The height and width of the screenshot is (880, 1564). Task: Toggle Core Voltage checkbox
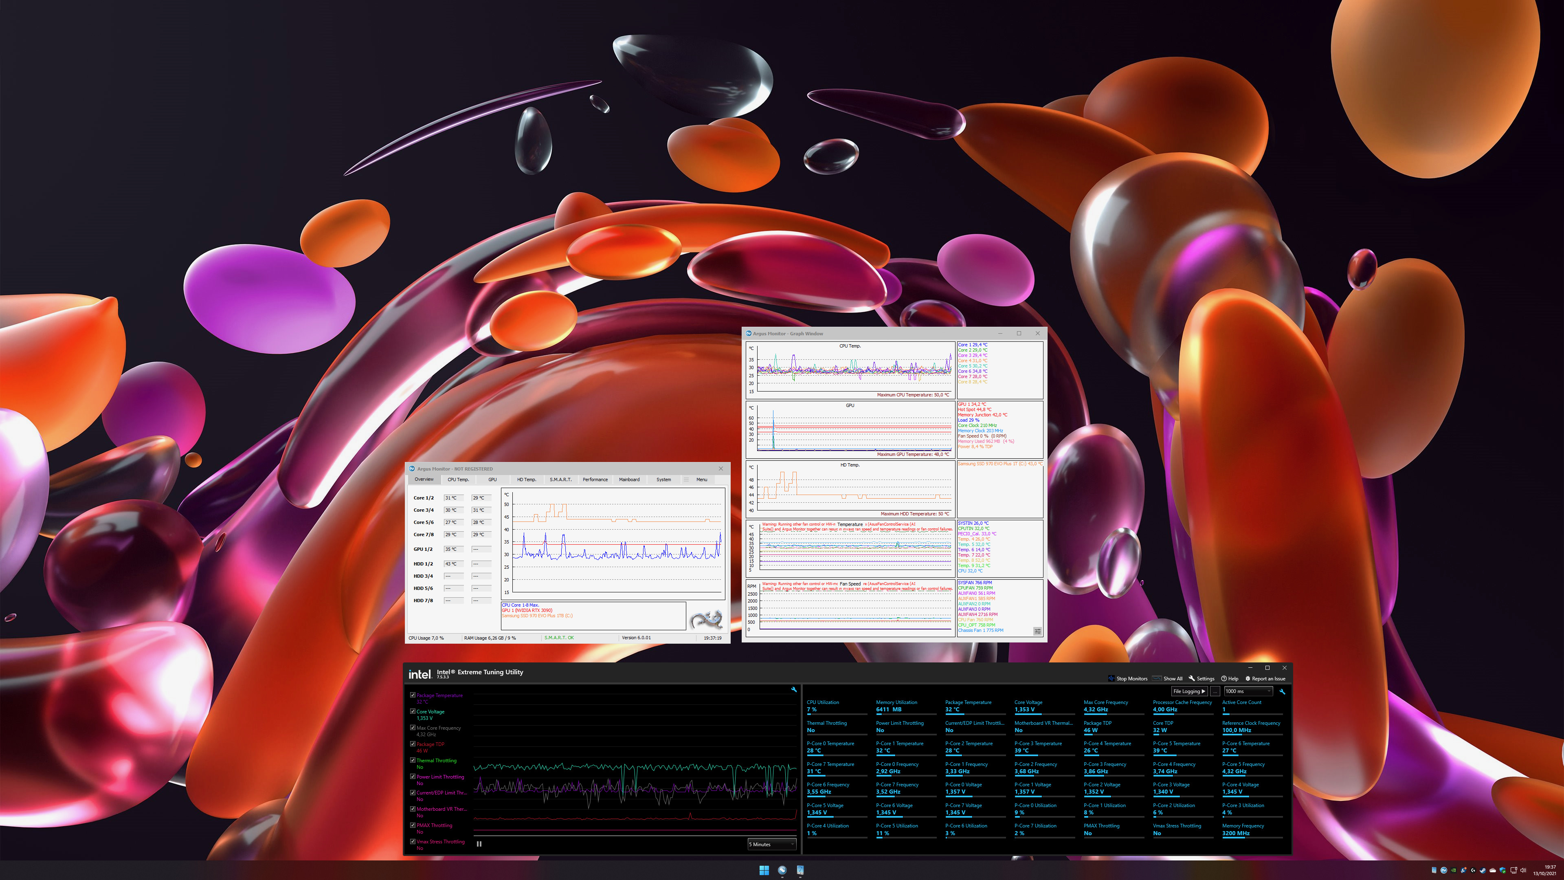[x=413, y=711]
